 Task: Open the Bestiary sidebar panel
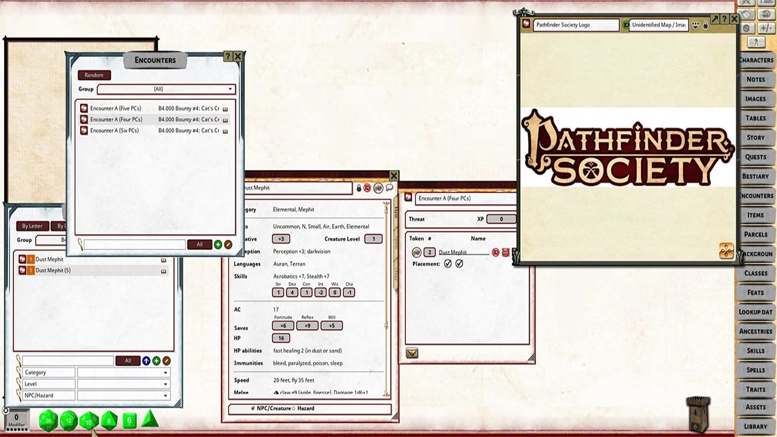click(756, 176)
